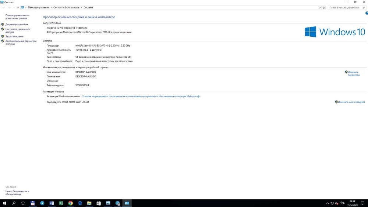Click "Система" breadcrumb in address bar
The height and width of the screenshot is (207, 368).
tap(88, 7)
